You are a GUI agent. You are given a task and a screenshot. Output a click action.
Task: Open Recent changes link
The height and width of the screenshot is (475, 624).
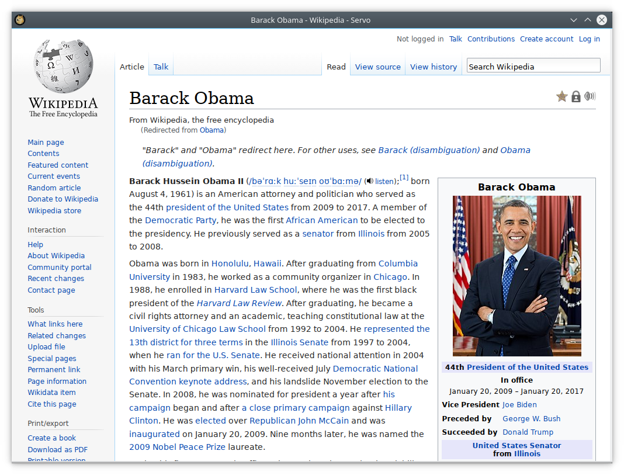(x=56, y=279)
